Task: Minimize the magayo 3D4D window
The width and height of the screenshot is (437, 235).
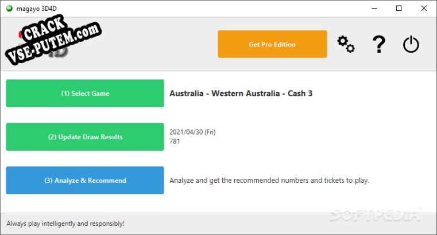Action: 374,9
